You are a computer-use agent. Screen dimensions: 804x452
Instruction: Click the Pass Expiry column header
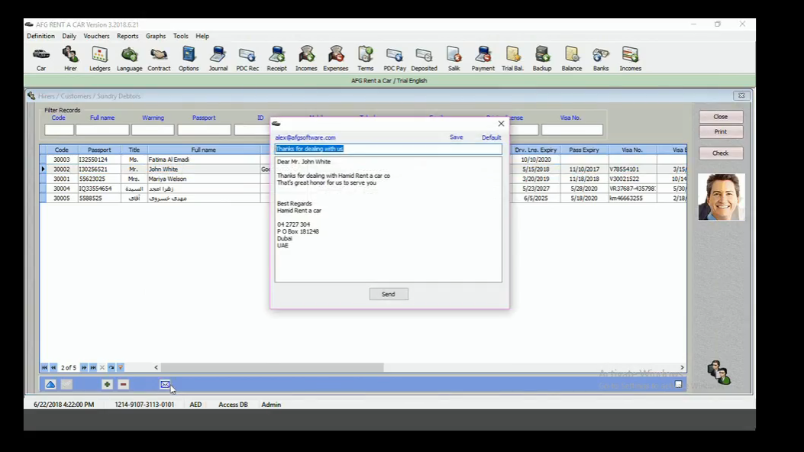click(x=583, y=150)
